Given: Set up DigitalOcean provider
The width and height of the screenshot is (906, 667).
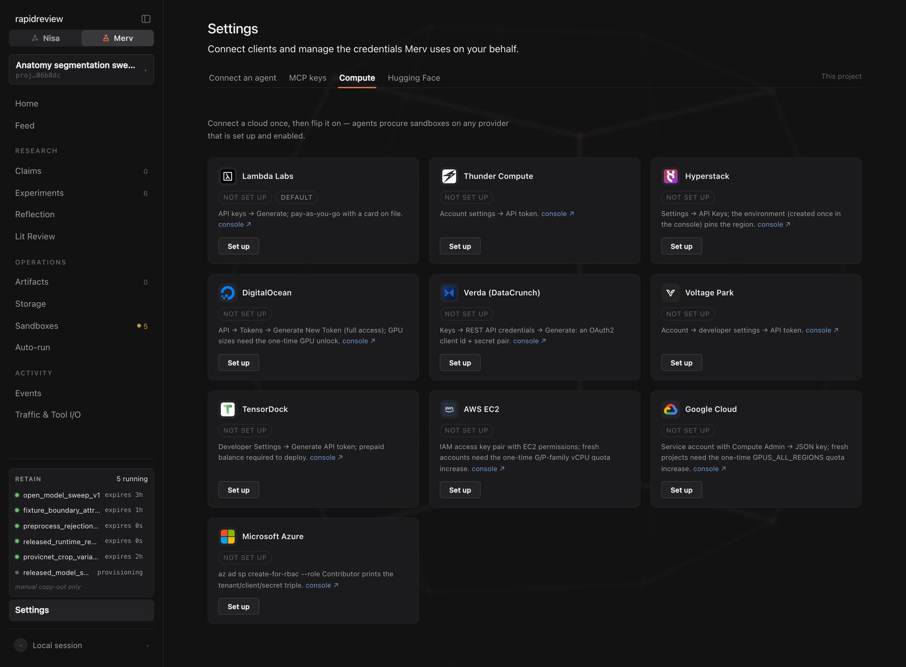Looking at the screenshot, I should coord(238,363).
